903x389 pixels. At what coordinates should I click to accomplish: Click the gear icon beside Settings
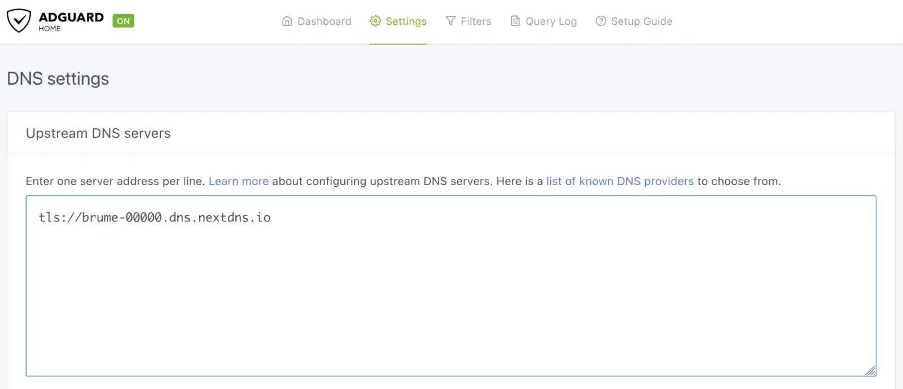pos(375,21)
